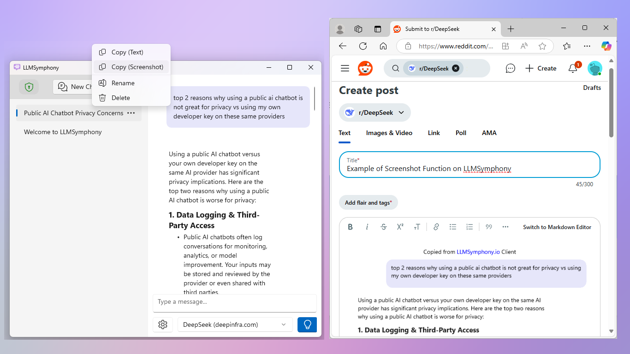Open options for Public AI Chatbot Privacy Concerns
This screenshot has height=354, width=630.
(131, 113)
